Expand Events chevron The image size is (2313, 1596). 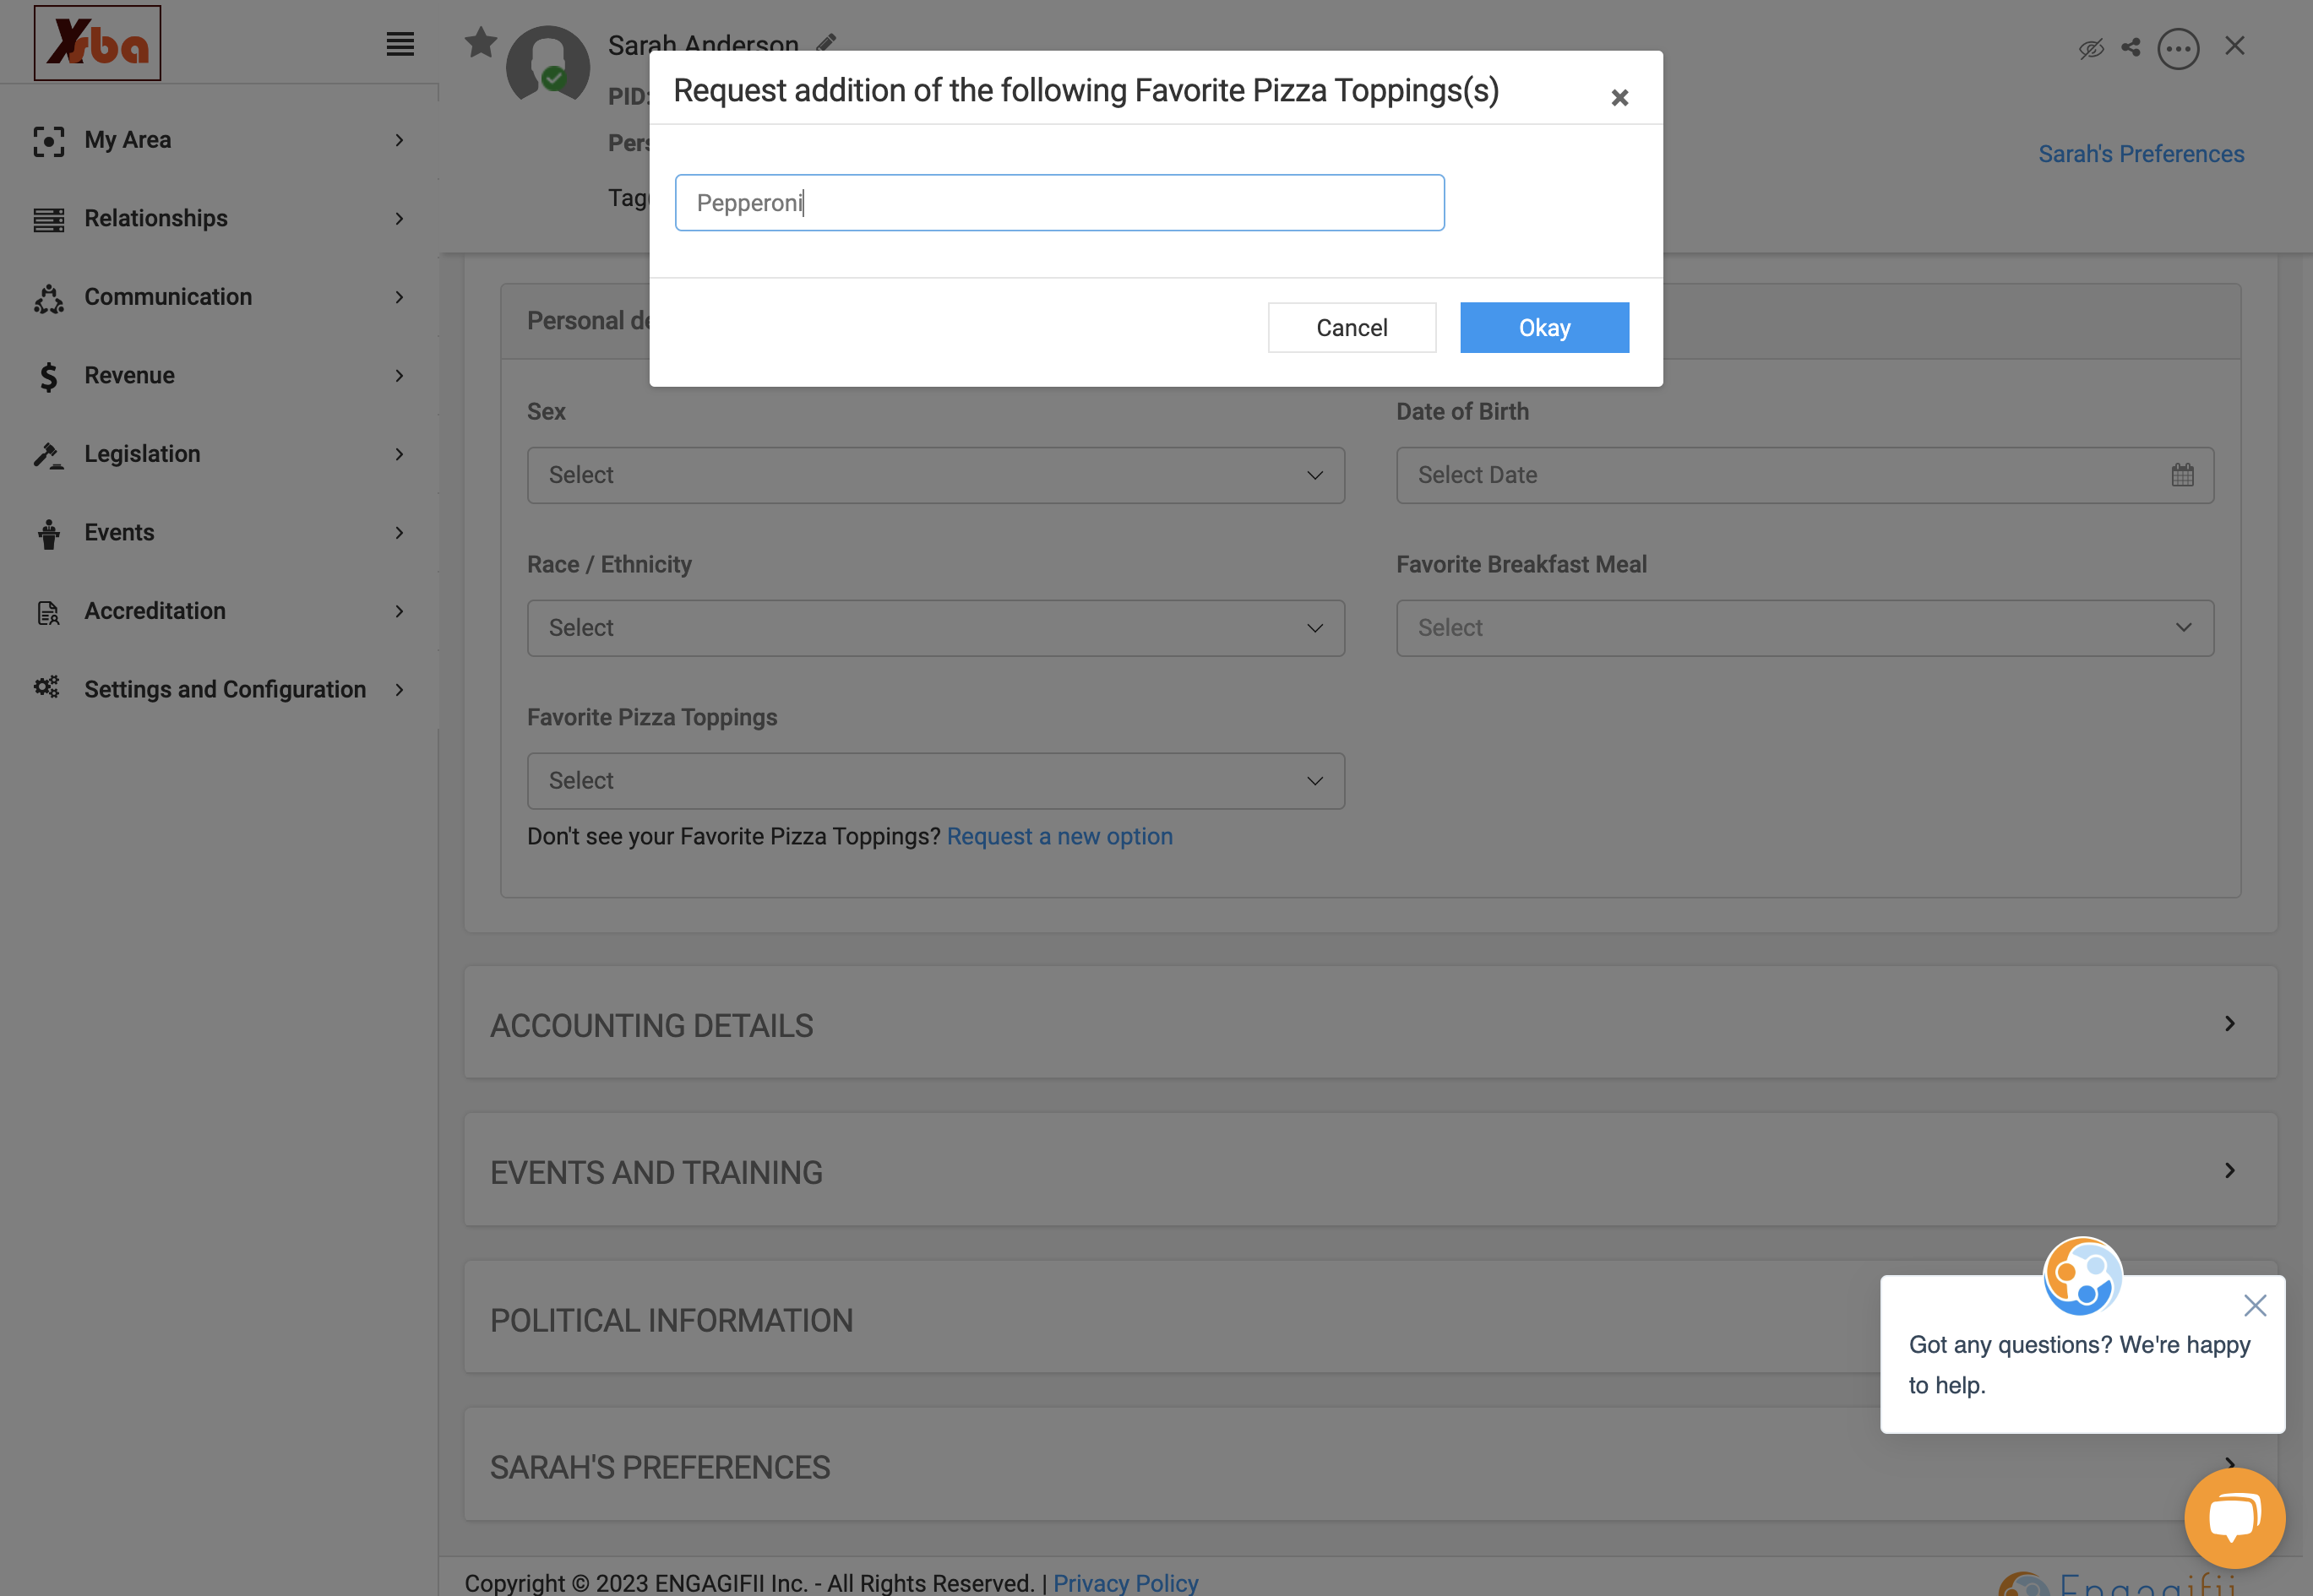(400, 532)
